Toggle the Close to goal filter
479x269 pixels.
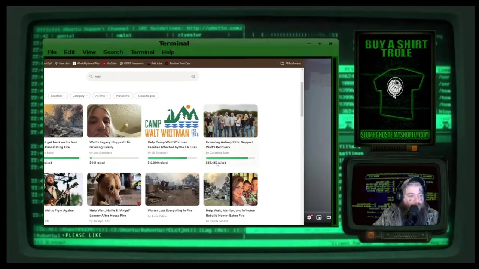(x=146, y=96)
